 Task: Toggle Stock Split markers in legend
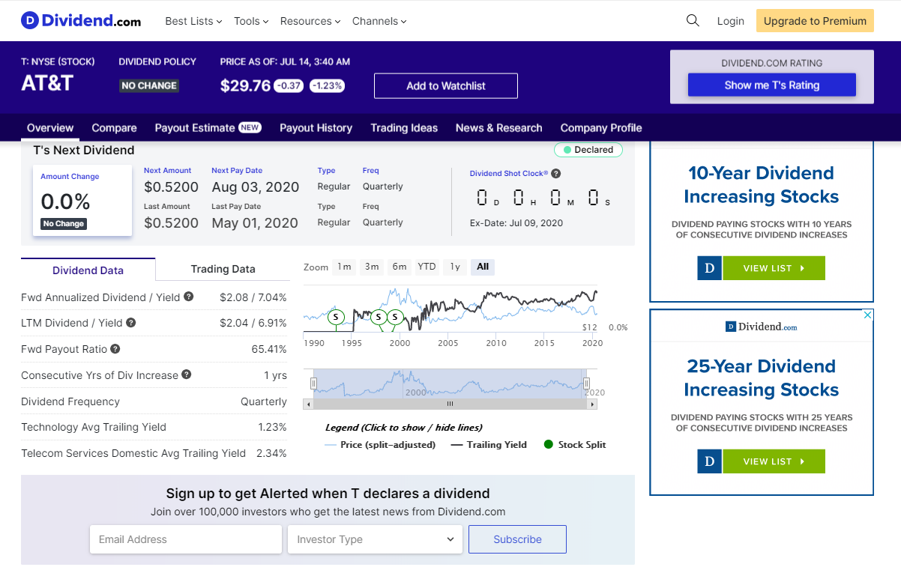[x=575, y=444]
